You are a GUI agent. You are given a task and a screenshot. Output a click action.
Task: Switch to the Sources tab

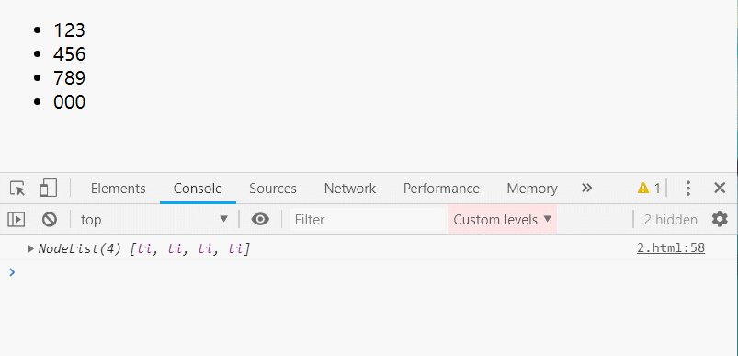coord(273,189)
